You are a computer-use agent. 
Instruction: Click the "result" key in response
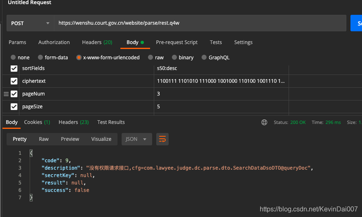tap(53, 183)
